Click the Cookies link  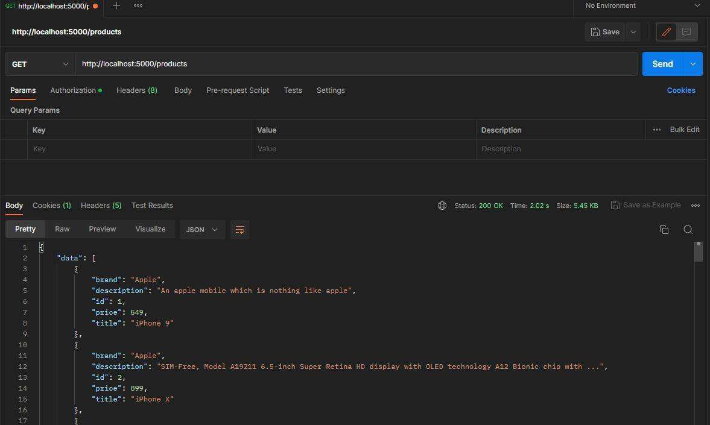point(681,90)
